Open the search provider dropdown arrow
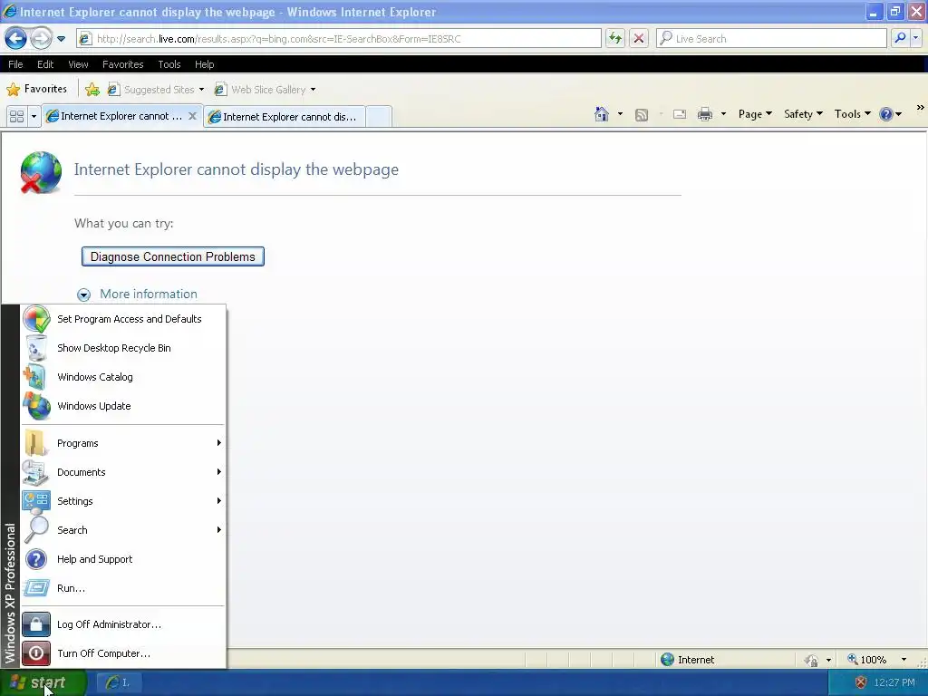Screen dimensions: 928x696 click(x=916, y=39)
